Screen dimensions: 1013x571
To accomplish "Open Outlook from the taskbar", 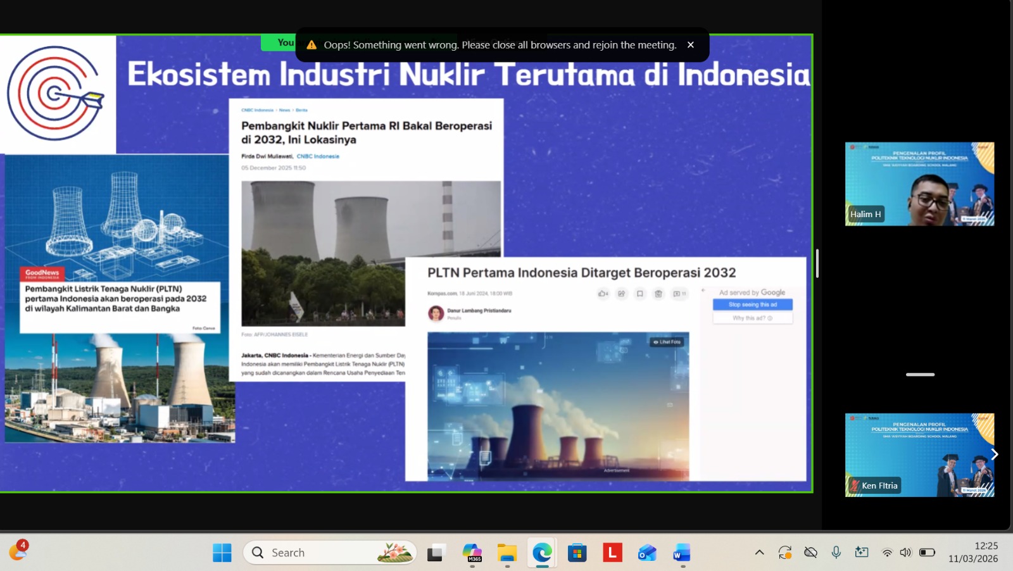I will (646, 552).
